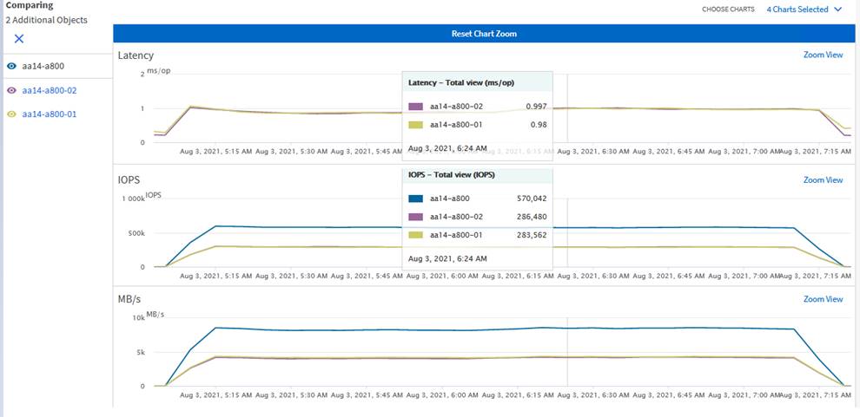Click the MB/s chart title
Viewport: 860px width, 417px height.
129,299
